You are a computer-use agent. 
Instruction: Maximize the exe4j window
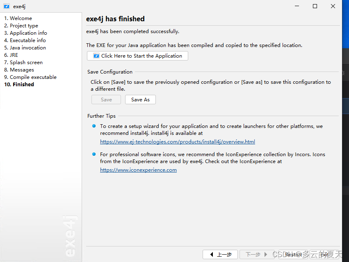point(315,6)
